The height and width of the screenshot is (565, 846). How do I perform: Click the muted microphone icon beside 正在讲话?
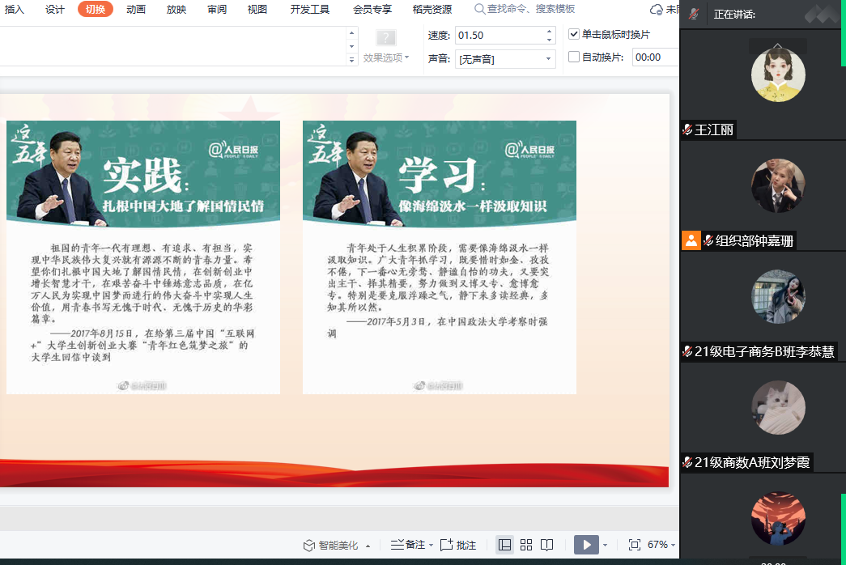point(694,14)
